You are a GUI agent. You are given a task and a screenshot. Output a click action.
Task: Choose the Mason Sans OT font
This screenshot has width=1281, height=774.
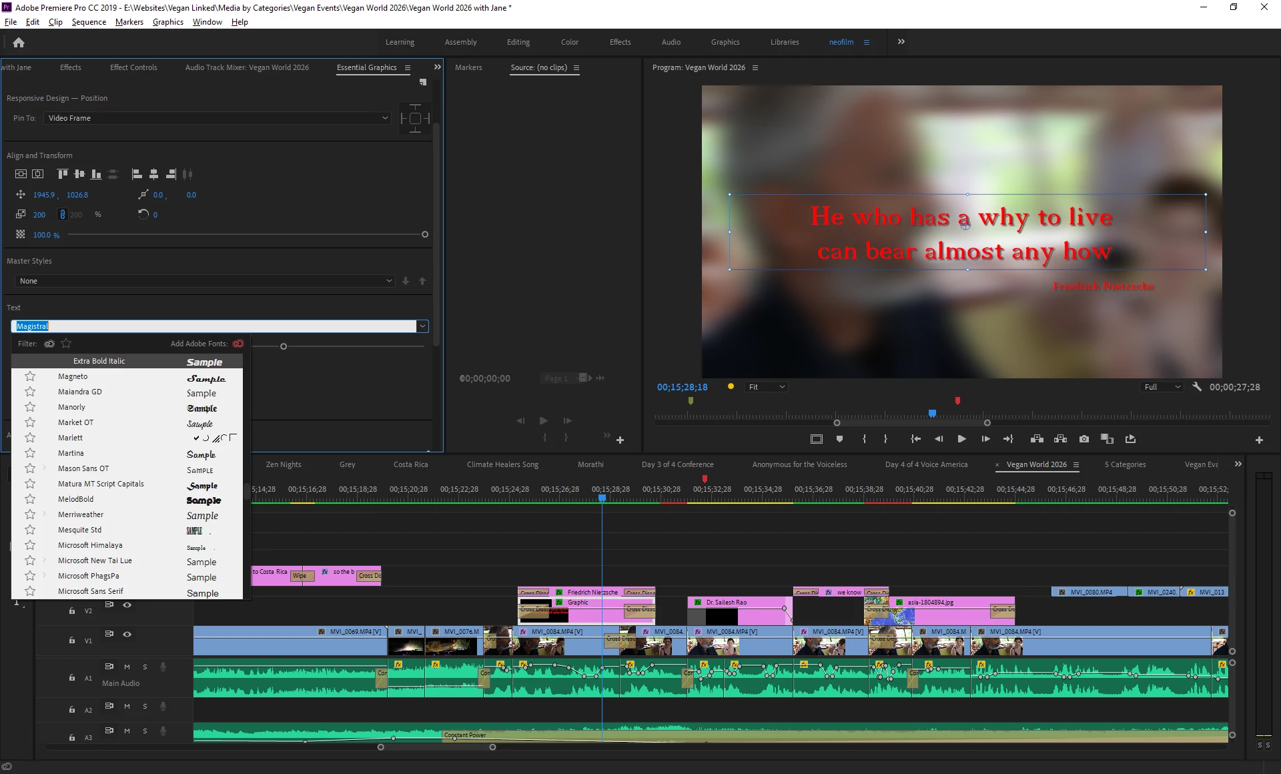point(83,468)
